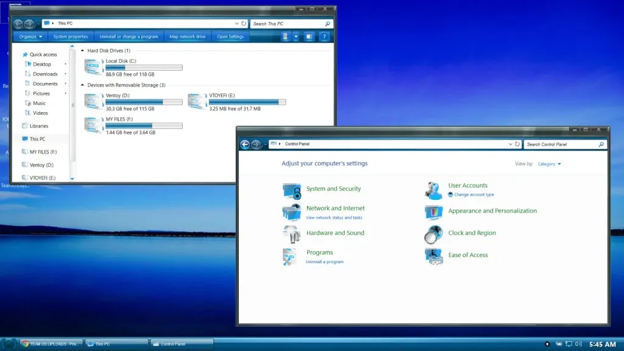Select VTOYEFI (E:) drive icon
The width and height of the screenshot is (624, 351).
tap(197, 101)
